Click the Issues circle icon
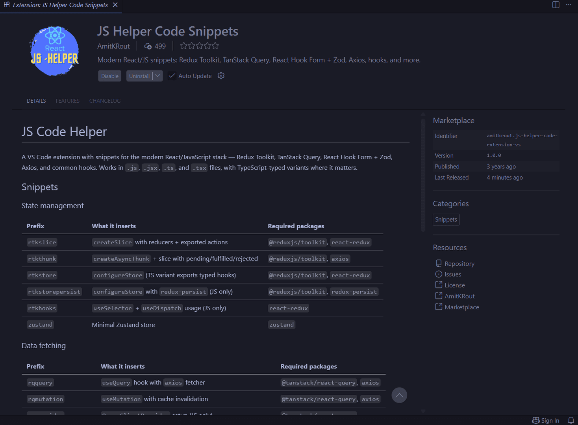The height and width of the screenshot is (425, 578). tap(439, 274)
